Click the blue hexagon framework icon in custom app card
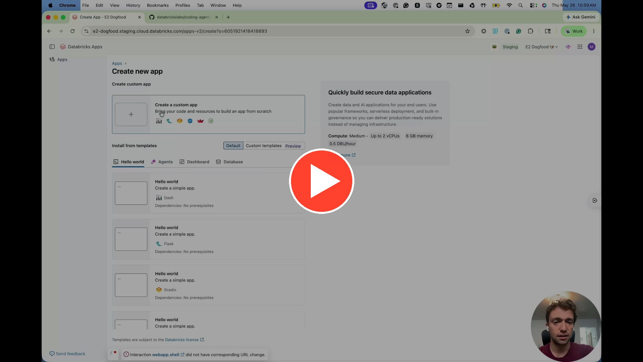643x362 pixels. click(190, 121)
